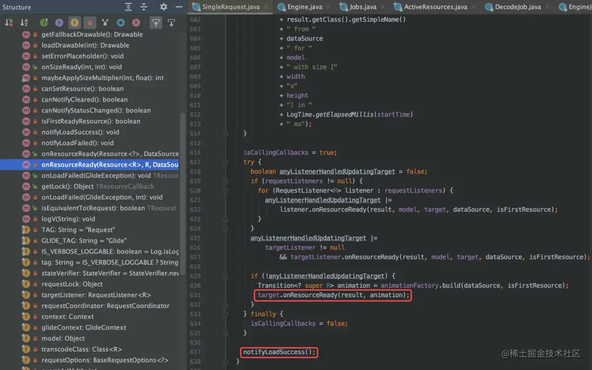Toggle Show Lambdas pink lambda icon
This screenshot has width=592, height=370.
coord(136,23)
